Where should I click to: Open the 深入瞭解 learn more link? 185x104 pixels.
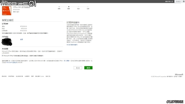pyautogui.click(x=66, y=61)
